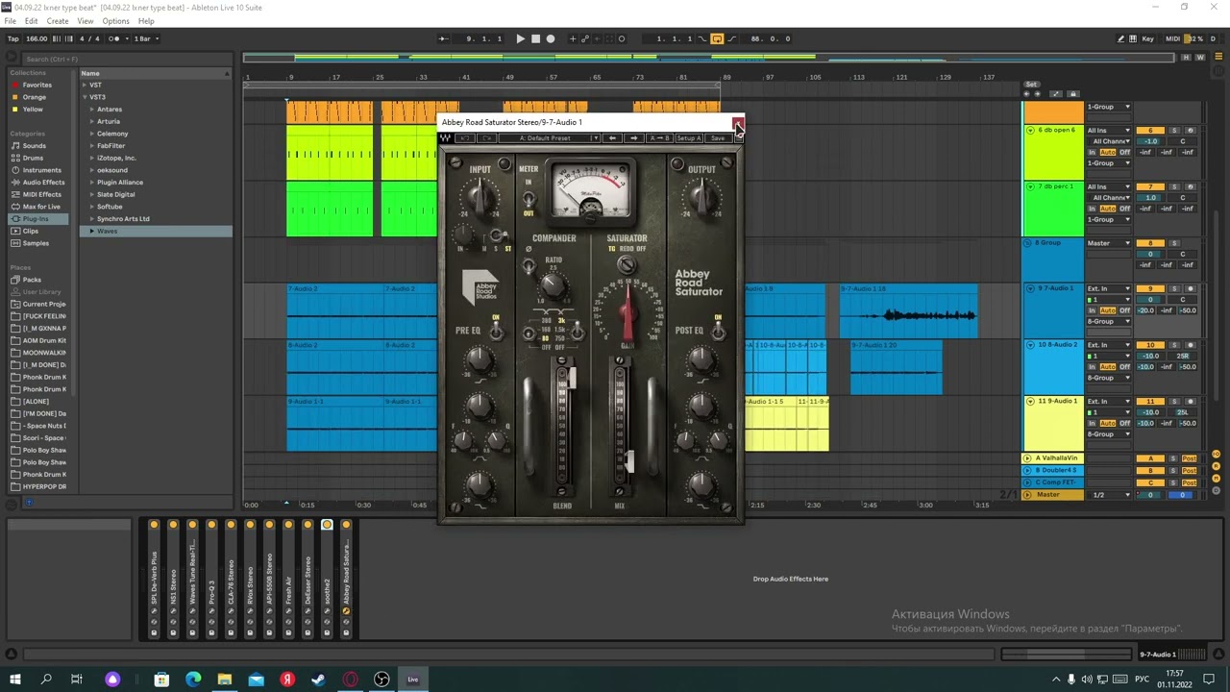The height and width of the screenshot is (692, 1230).
Task: Open the View menu
Action: click(86, 21)
